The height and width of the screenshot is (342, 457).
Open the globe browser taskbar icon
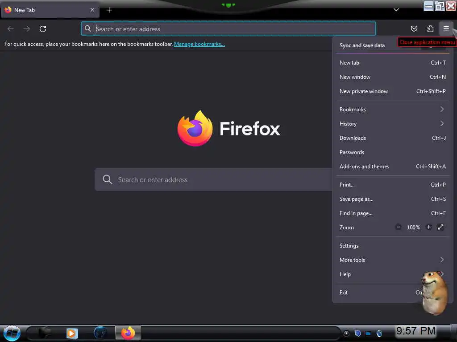pos(100,333)
